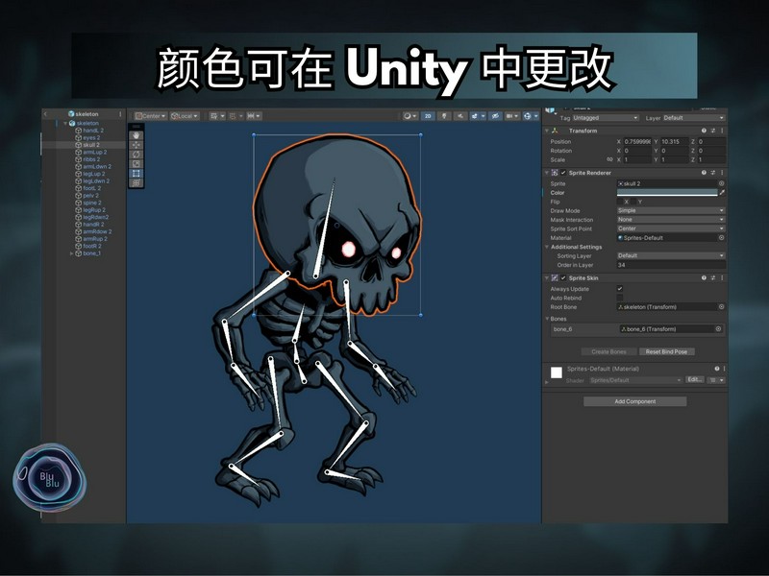Open Sprite Renderer presets icon
The height and width of the screenshot is (576, 769).
(x=713, y=173)
